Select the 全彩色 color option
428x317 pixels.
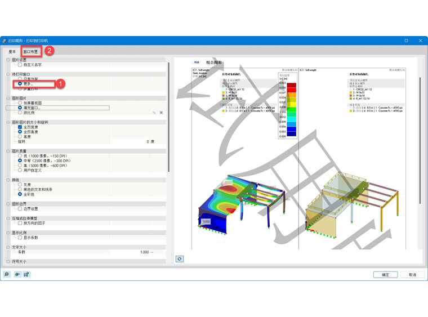point(20,194)
